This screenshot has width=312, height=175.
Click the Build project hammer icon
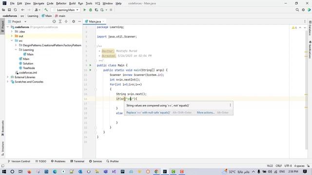[46, 10]
